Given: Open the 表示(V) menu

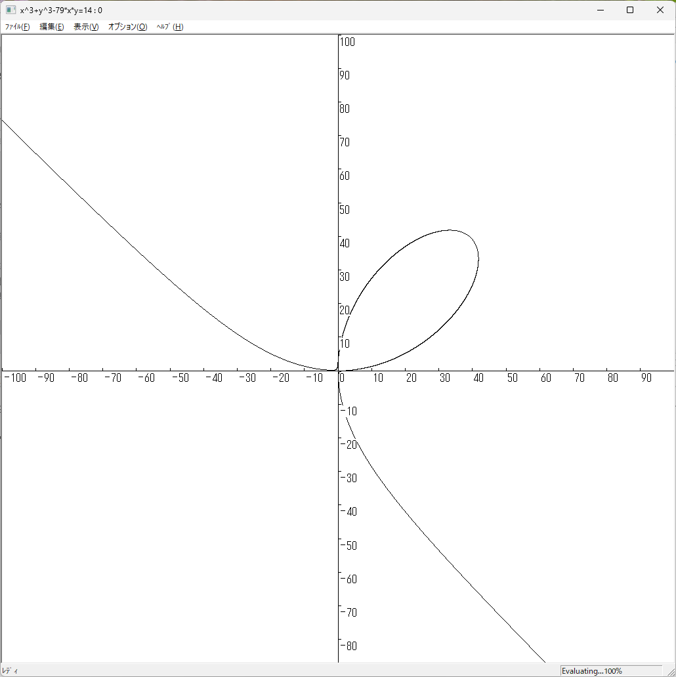Looking at the screenshot, I should pyautogui.click(x=86, y=27).
